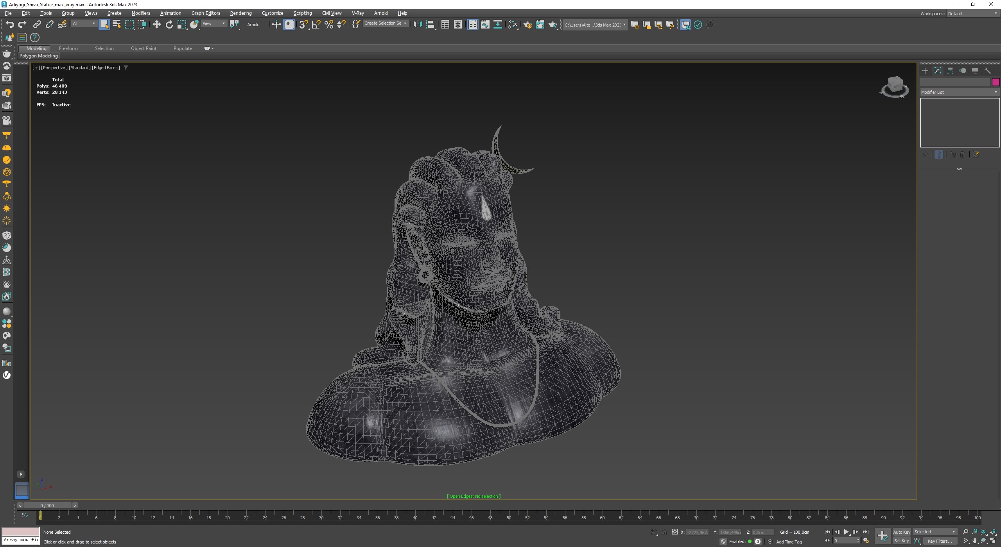The image size is (1001, 547).
Task: Click the Maximize Viewport Toggle icon
Action: tap(993, 541)
